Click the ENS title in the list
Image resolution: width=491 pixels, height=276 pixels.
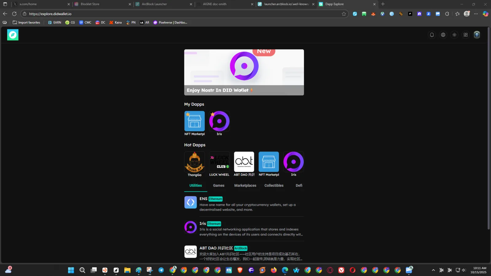(203, 199)
